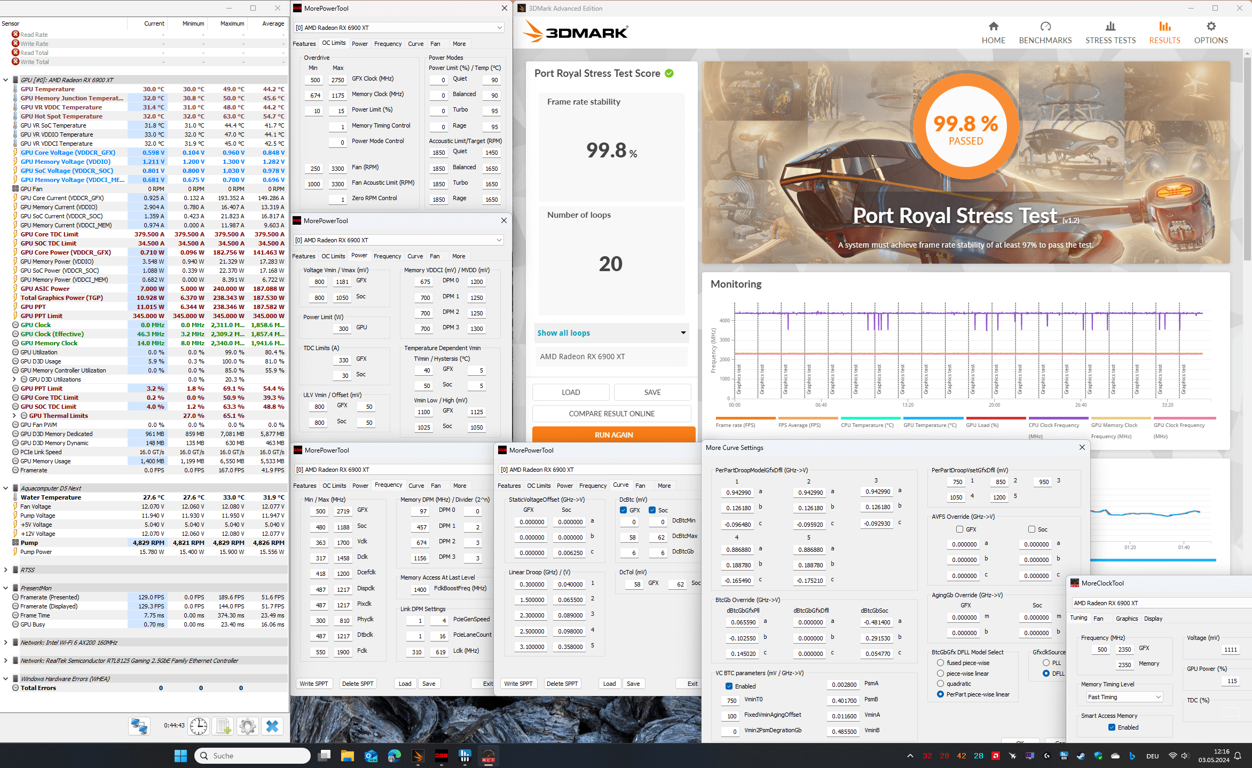1252x768 pixels.
Task: Click the HWiNFO remote network monitoring icon
Action: pyautogui.click(x=139, y=726)
